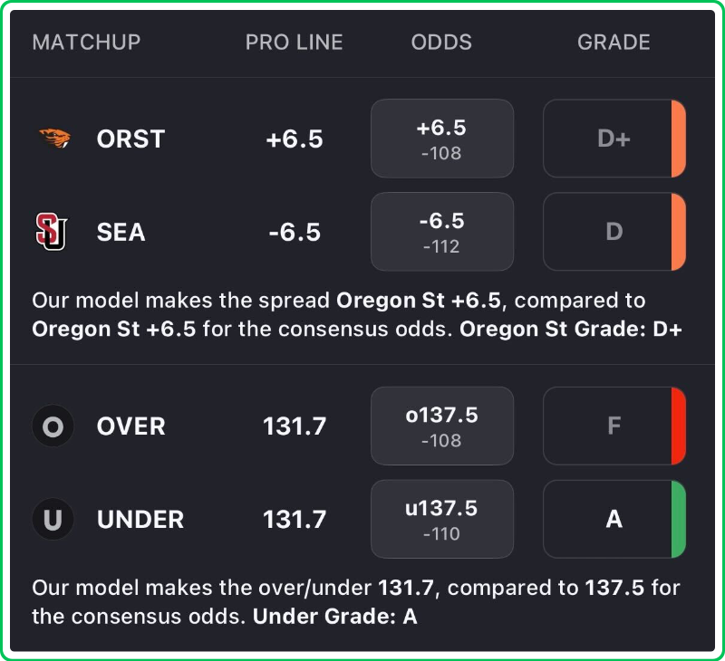Click the ODDS column header
This screenshot has width=725, height=661.
point(441,43)
